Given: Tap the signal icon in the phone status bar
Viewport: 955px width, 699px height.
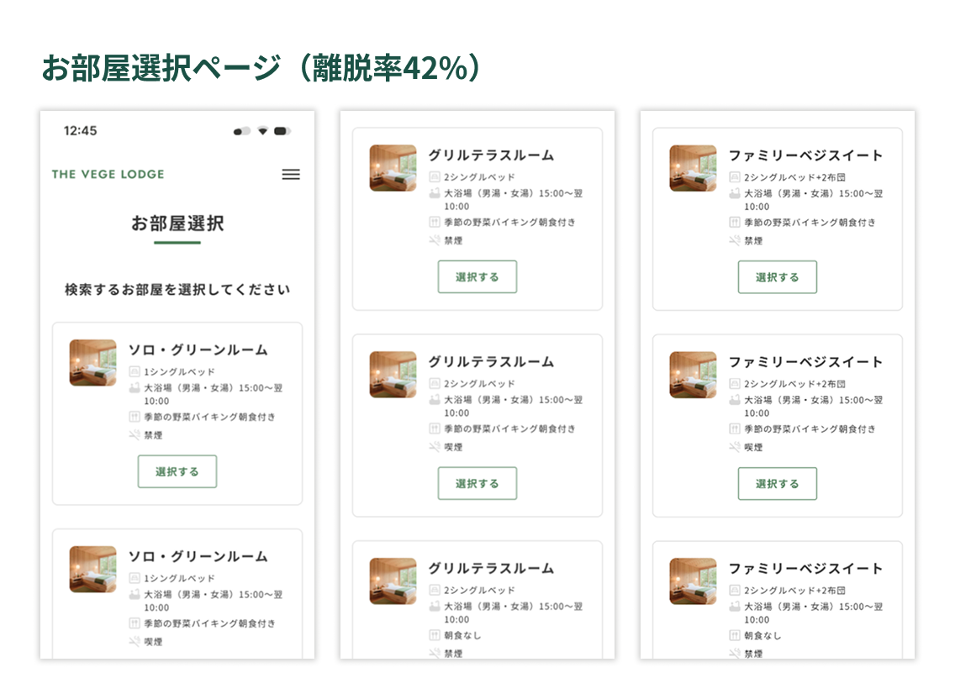Looking at the screenshot, I should tap(242, 131).
